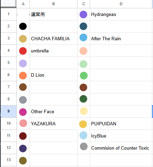Select the pale blue circle beside IcyBlue
The height and width of the screenshot is (167, 153).
(83, 135)
